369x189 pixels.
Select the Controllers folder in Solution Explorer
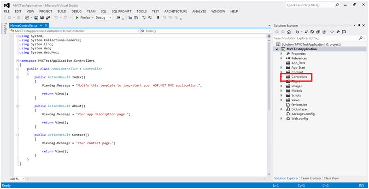tap(299, 77)
